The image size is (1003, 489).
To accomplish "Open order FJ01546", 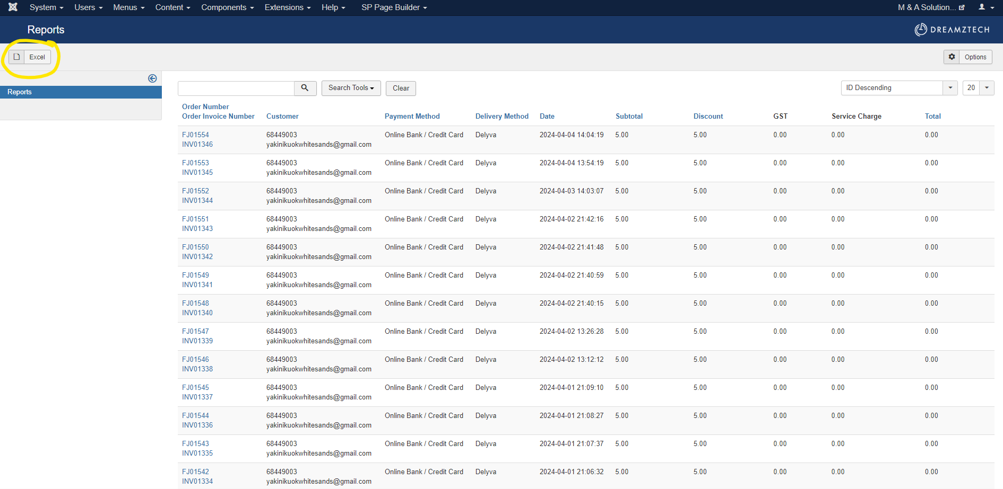I will [x=195, y=359].
